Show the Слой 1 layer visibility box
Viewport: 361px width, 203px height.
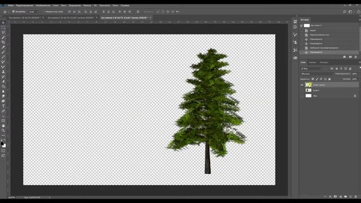(x=302, y=90)
